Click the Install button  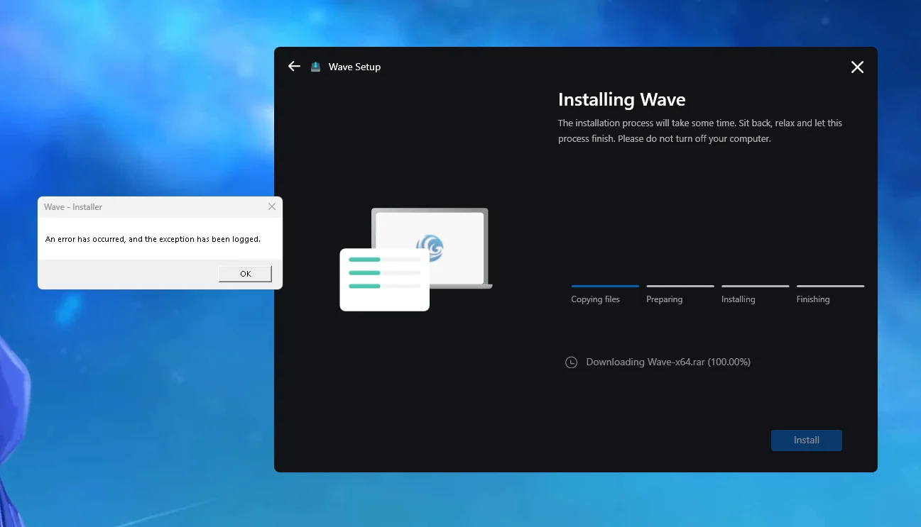click(807, 440)
